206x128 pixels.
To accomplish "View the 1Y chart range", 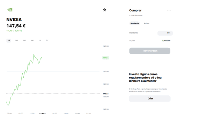I will point(40,40).
